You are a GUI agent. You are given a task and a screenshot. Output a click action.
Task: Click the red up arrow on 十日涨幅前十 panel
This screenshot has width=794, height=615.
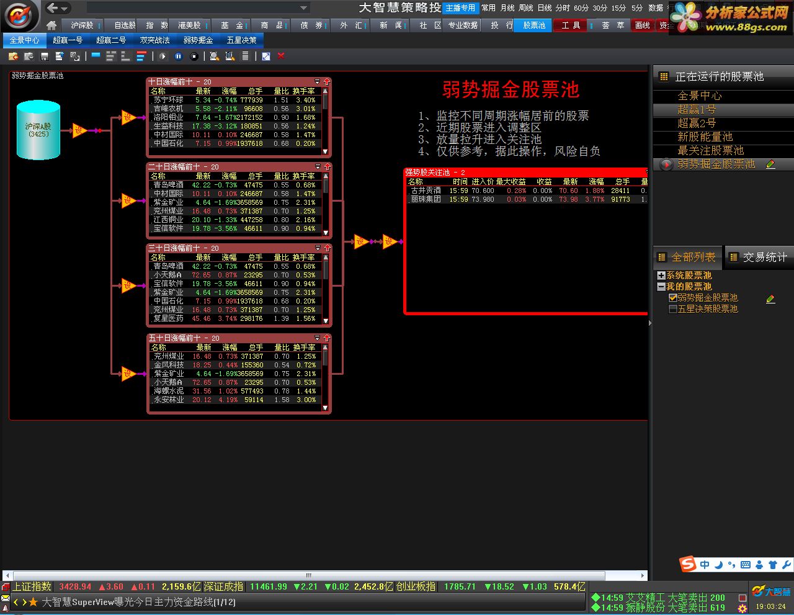tap(327, 82)
